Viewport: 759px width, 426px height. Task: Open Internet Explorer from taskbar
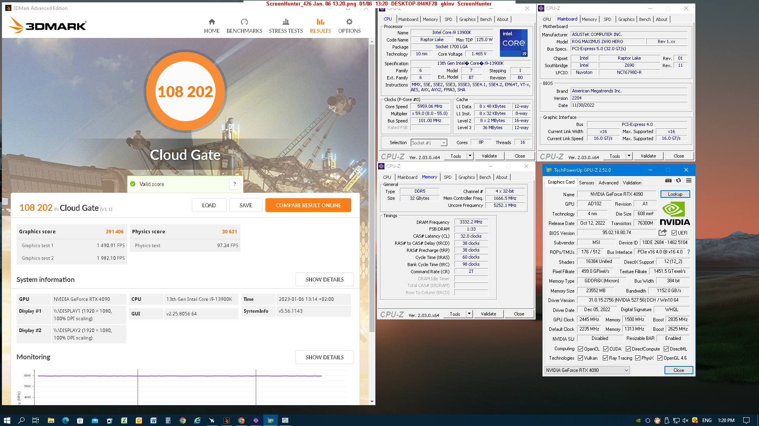[197, 420]
